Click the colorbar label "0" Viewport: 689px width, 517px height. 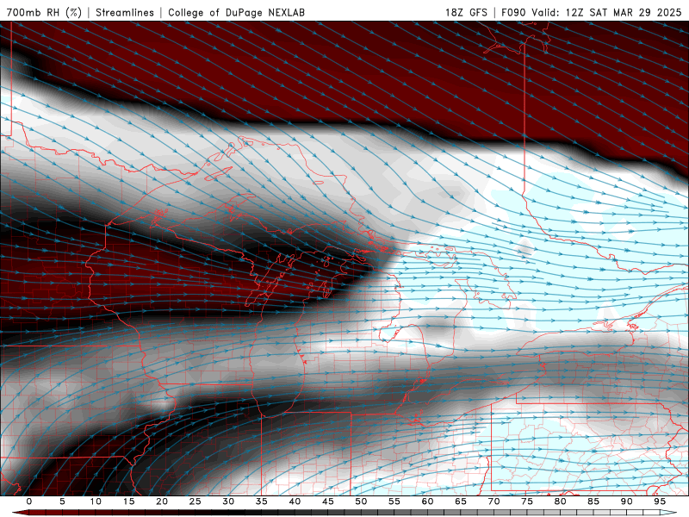(29, 501)
